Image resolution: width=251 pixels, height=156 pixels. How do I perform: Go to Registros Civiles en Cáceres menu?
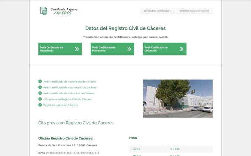[194, 11]
